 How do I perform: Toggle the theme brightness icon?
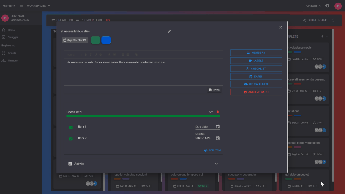point(327,6)
